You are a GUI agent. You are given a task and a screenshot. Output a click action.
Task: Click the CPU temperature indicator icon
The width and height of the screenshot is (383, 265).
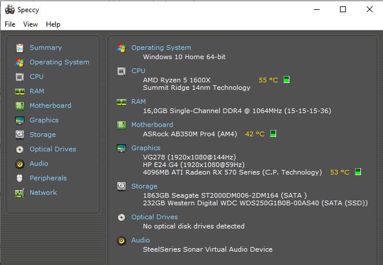tap(287, 79)
